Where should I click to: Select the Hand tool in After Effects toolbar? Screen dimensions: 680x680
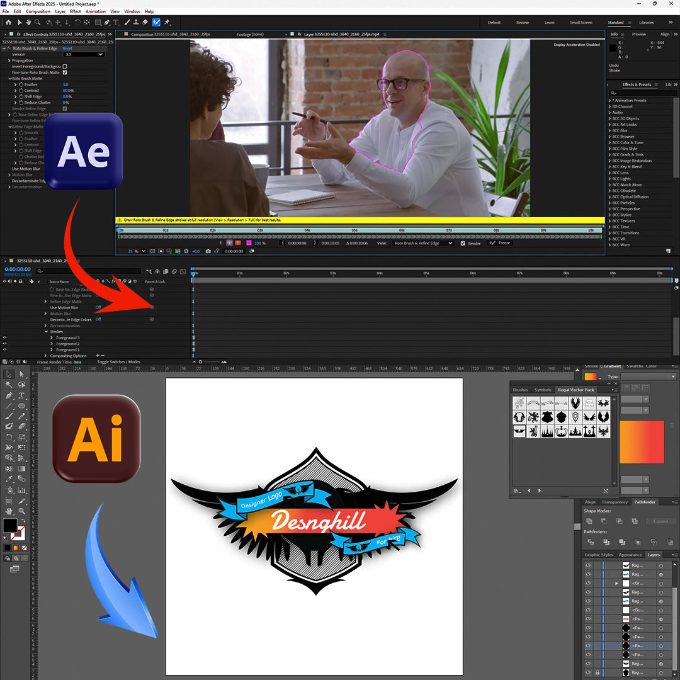tap(28, 23)
